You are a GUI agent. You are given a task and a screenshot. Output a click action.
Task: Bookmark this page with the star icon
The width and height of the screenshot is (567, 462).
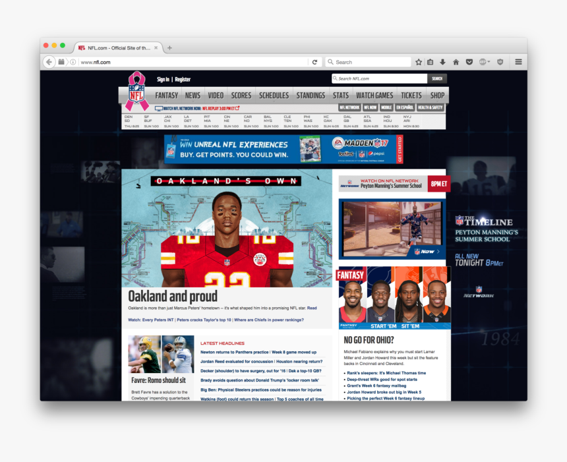[x=419, y=62]
